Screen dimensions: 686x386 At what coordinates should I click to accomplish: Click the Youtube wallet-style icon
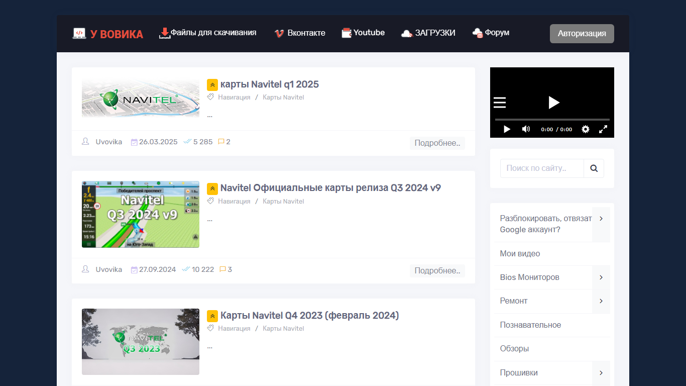347,33
